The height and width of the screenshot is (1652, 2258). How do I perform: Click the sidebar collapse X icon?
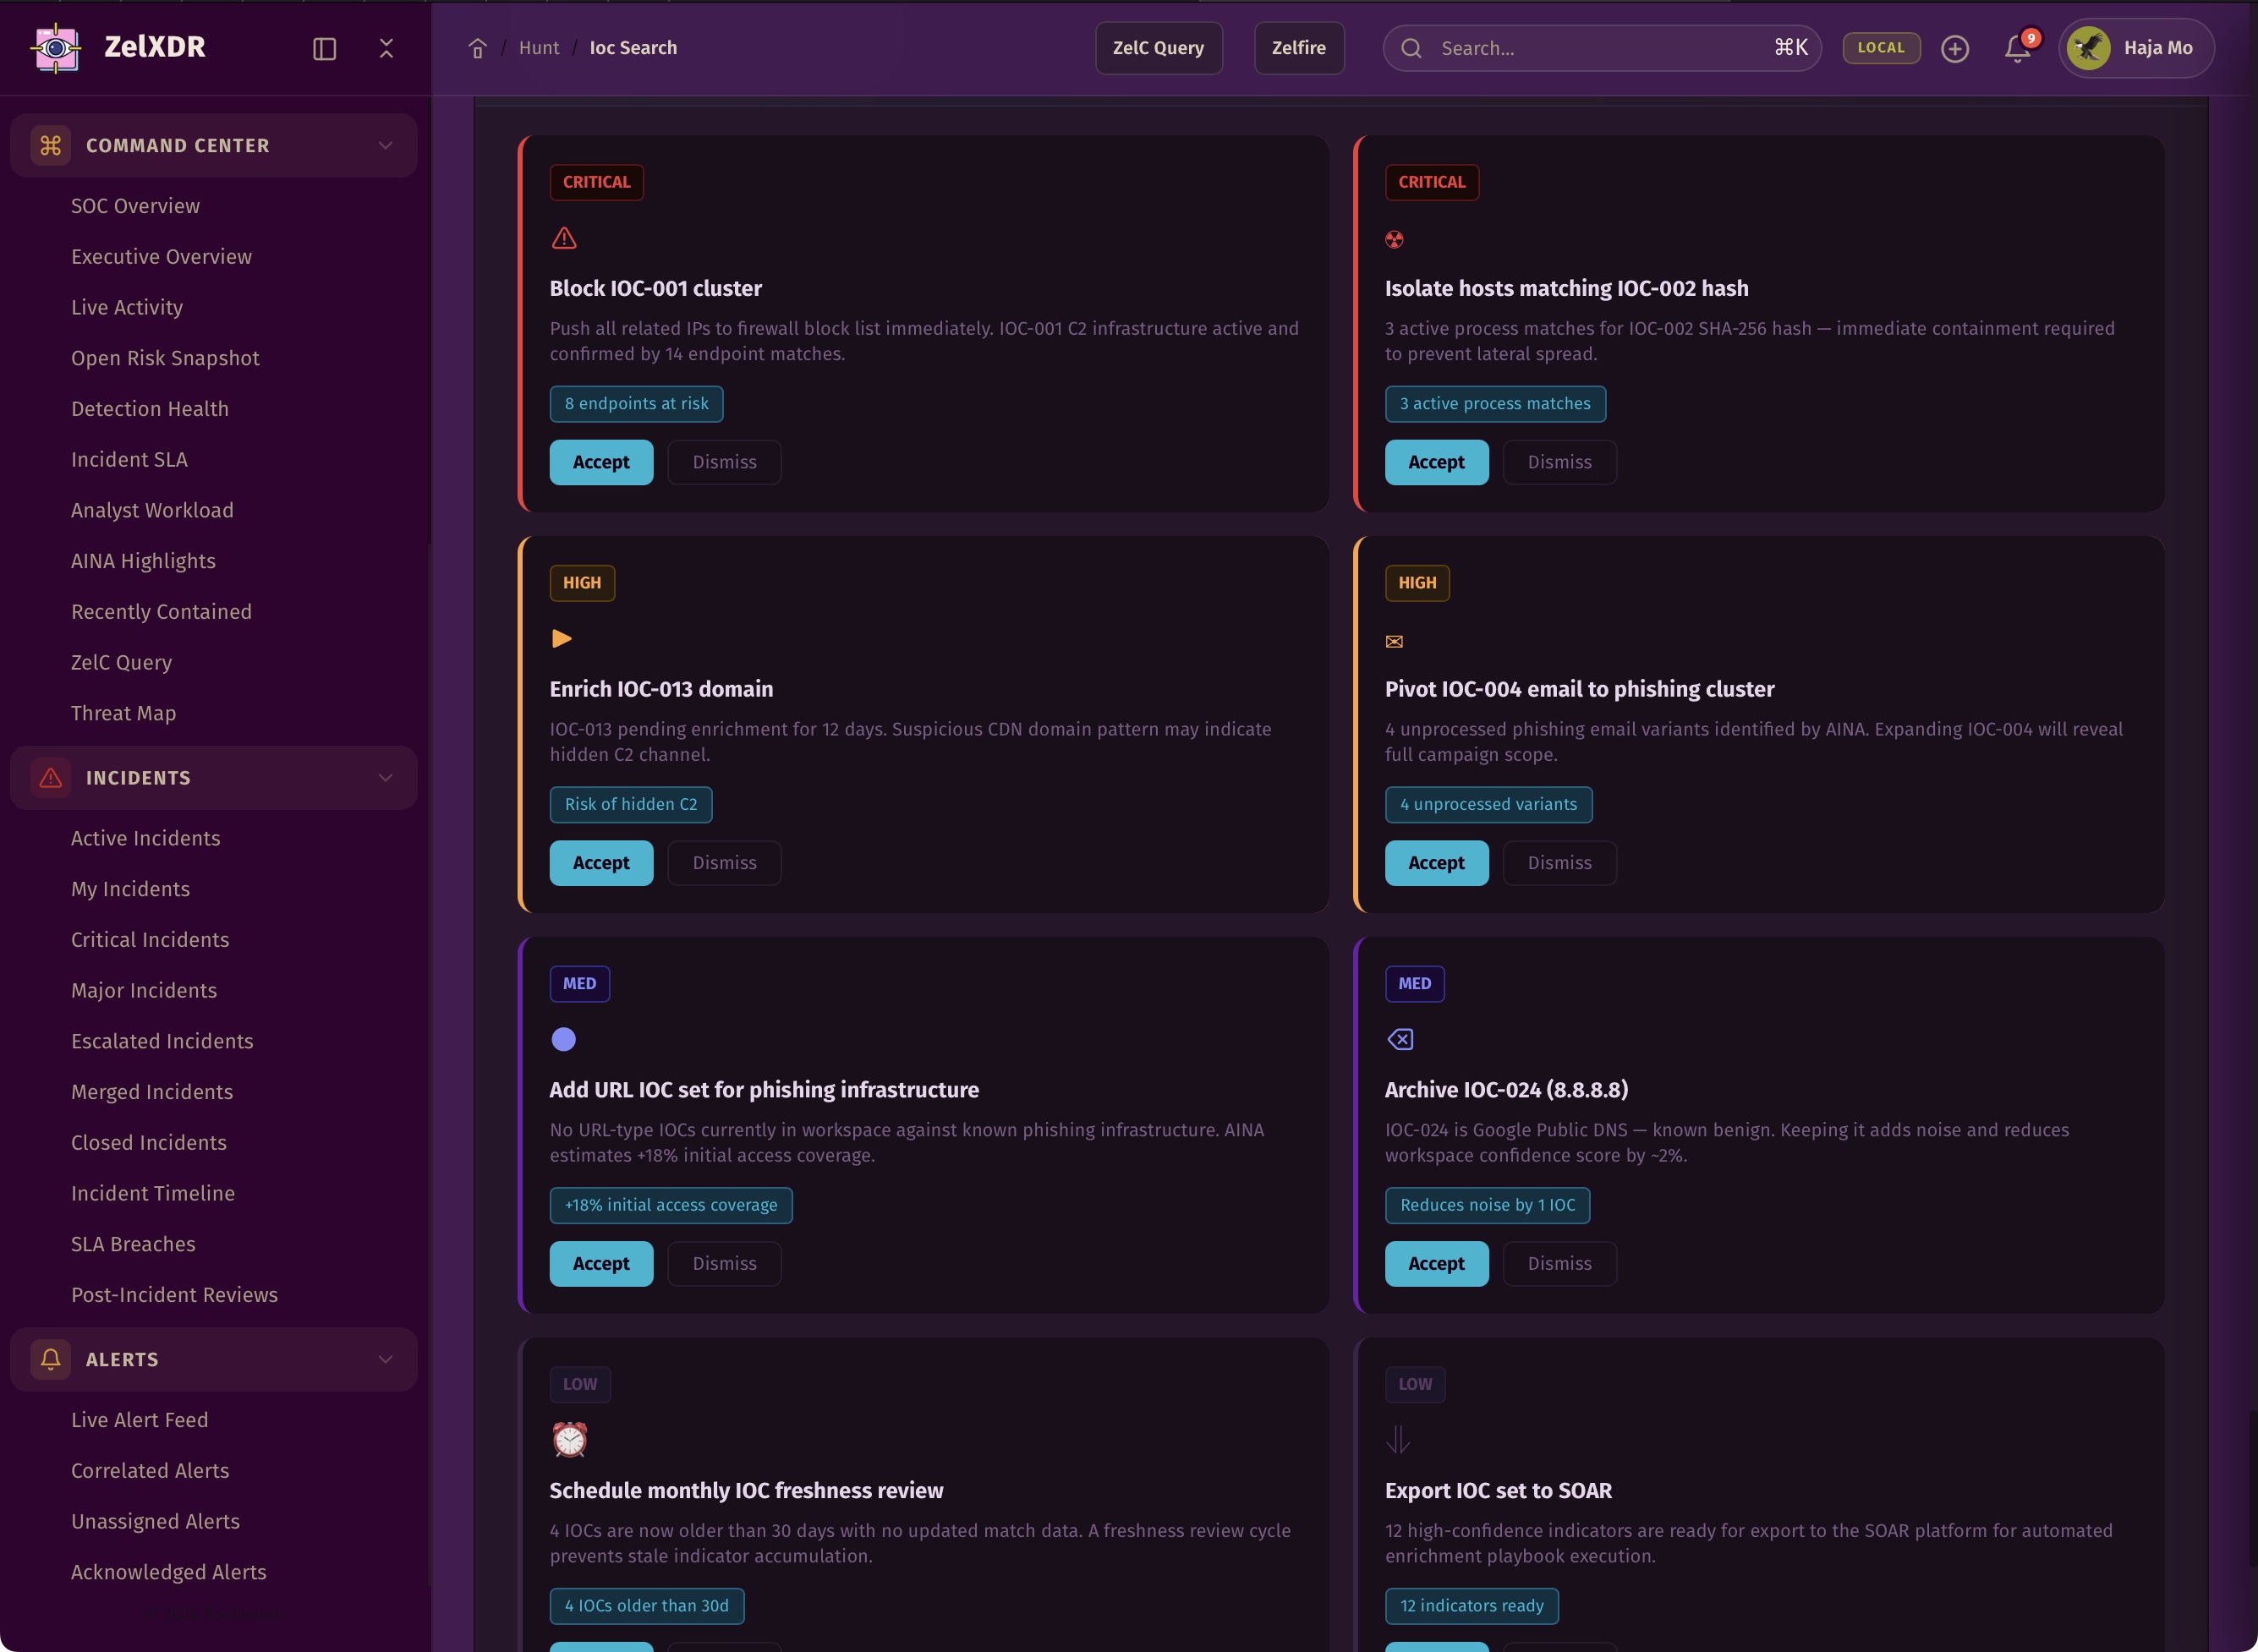click(x=386, y=48)
